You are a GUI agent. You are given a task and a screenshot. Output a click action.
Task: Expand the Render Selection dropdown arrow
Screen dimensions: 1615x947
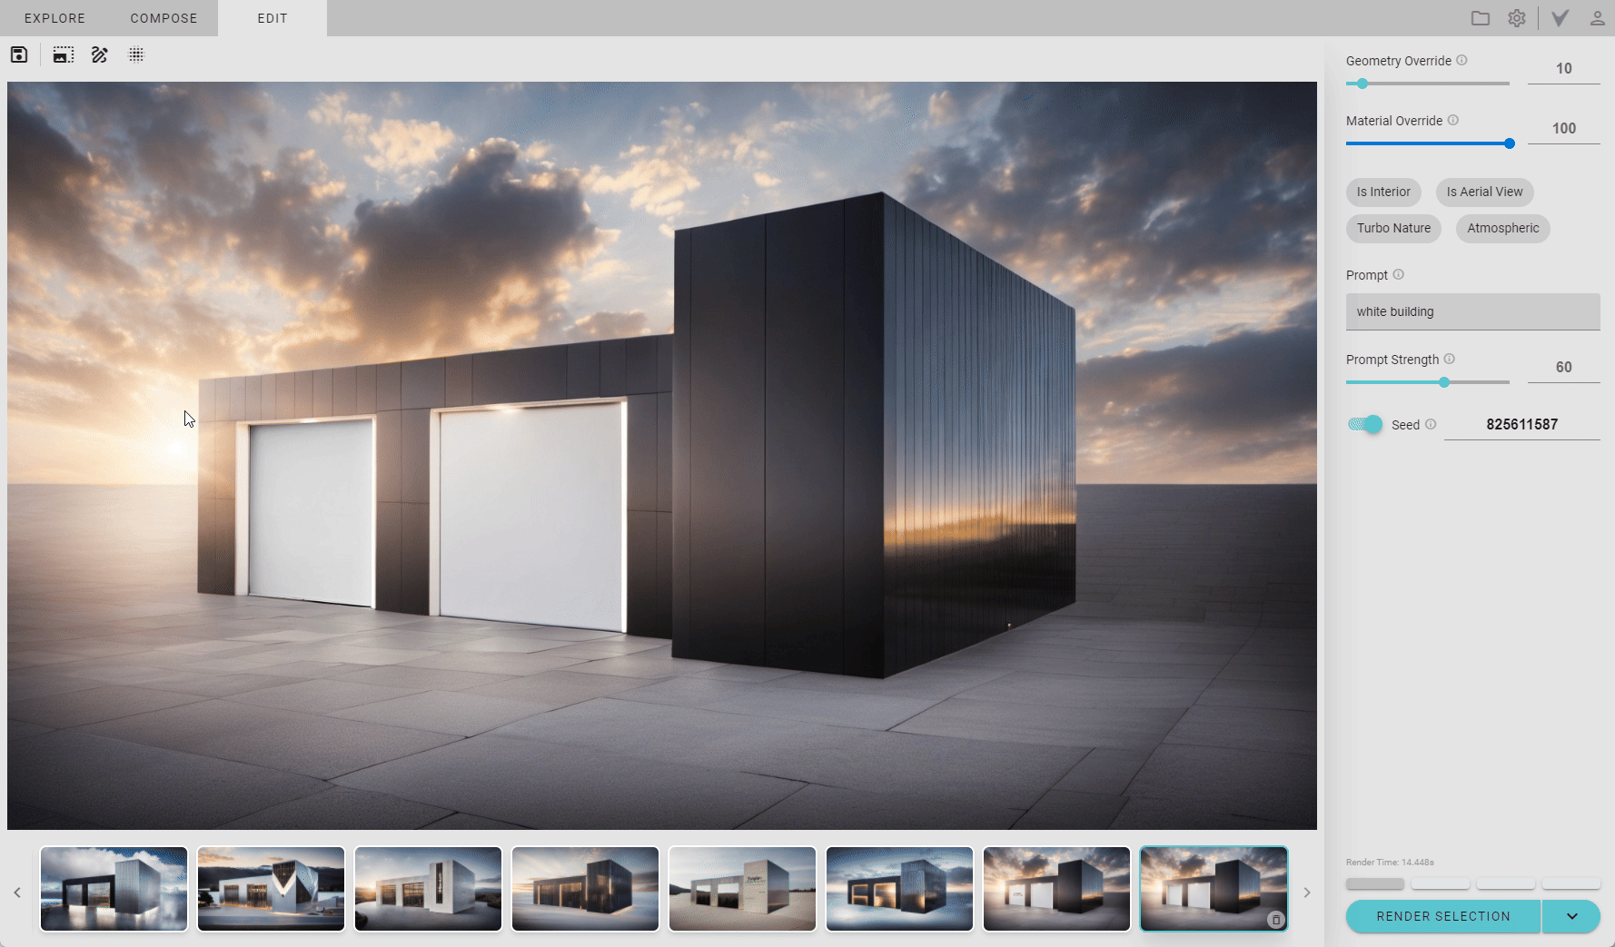[x=1571, y=916]
